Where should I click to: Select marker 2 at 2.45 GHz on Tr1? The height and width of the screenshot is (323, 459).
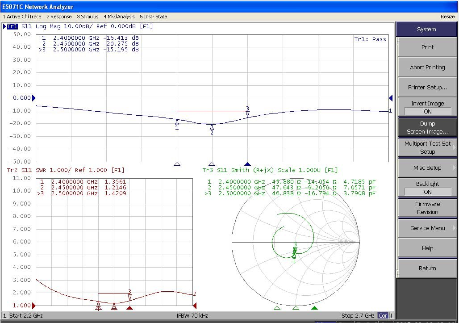coord(212,128)
